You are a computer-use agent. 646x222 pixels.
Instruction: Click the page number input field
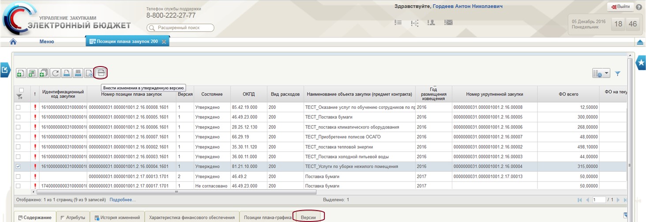(599, 200)
